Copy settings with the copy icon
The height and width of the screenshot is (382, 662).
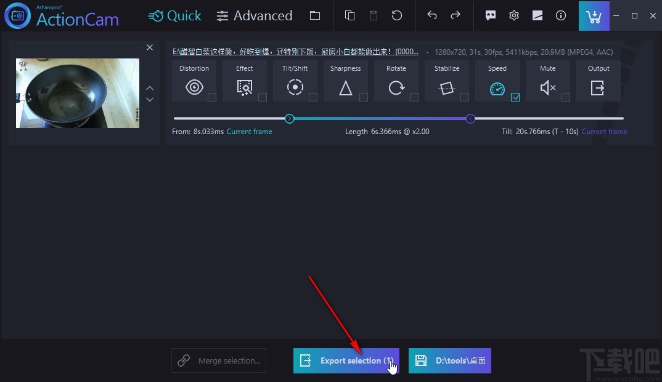click(349, 15)
